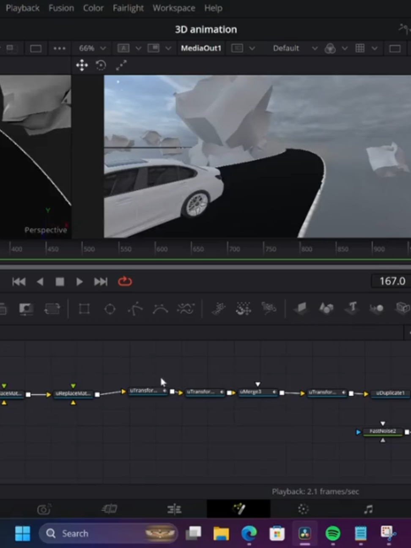Click the viewer pan tool icon
This screenshot has width=411, height=548.
pos(82,65)
